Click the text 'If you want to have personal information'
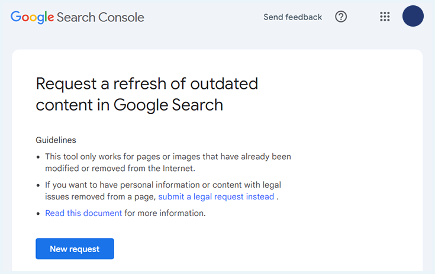The image size is (435, 274). coord(123,185)
